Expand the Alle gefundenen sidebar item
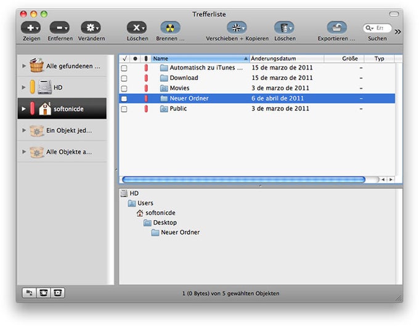Screen dimensions: 419x326 coord(24,66)
